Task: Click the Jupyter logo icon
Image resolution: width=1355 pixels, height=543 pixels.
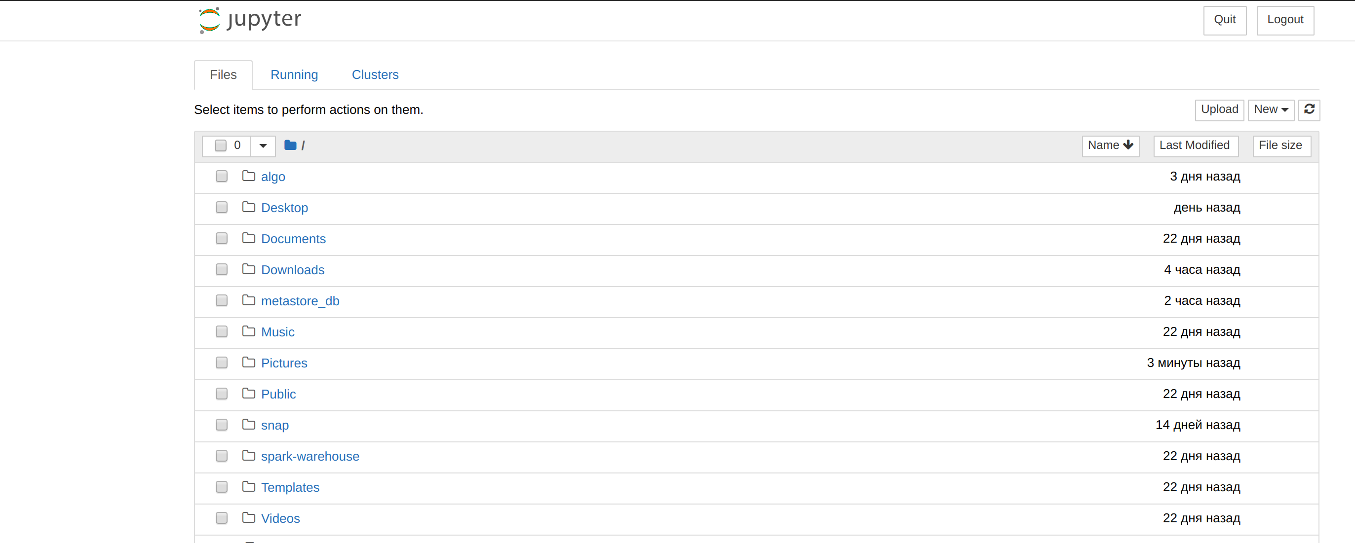Action: click(x=209, y=20)
